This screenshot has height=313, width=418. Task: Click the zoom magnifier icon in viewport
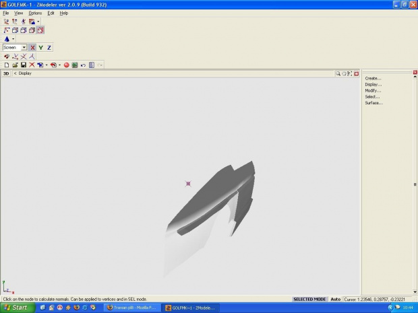[x=338, y=73]
